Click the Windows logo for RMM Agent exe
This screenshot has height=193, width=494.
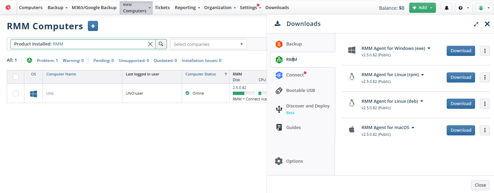pyautogui.click(x=352, y=51)
